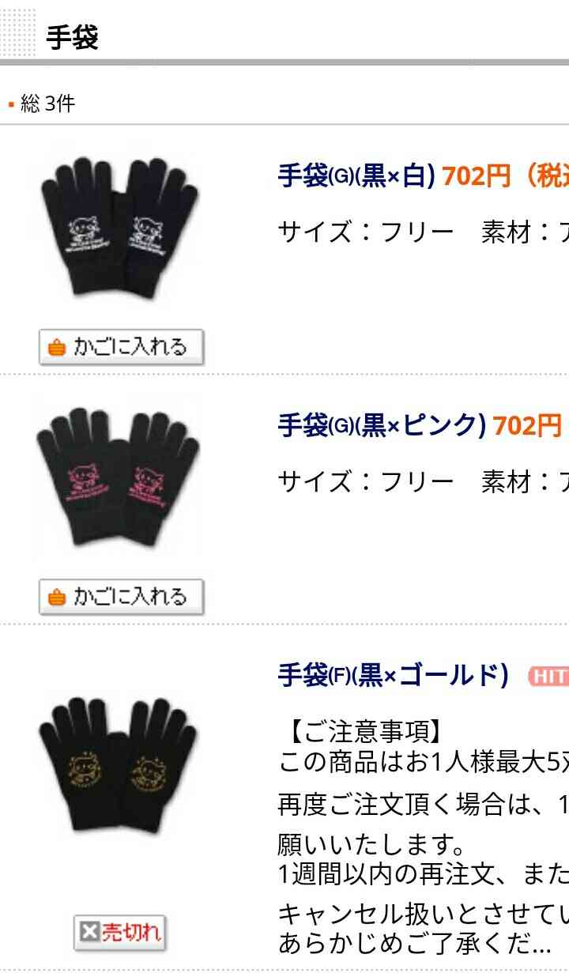Open the 手袋(F)(黒×ゴールド) product link
569x973 pixels.
coord(393,676)
